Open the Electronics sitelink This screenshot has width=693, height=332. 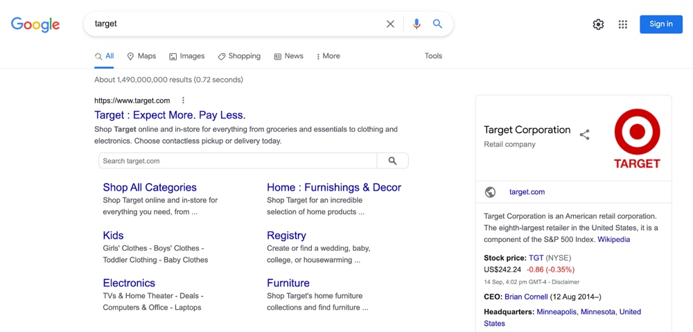[x=129, y=283]
